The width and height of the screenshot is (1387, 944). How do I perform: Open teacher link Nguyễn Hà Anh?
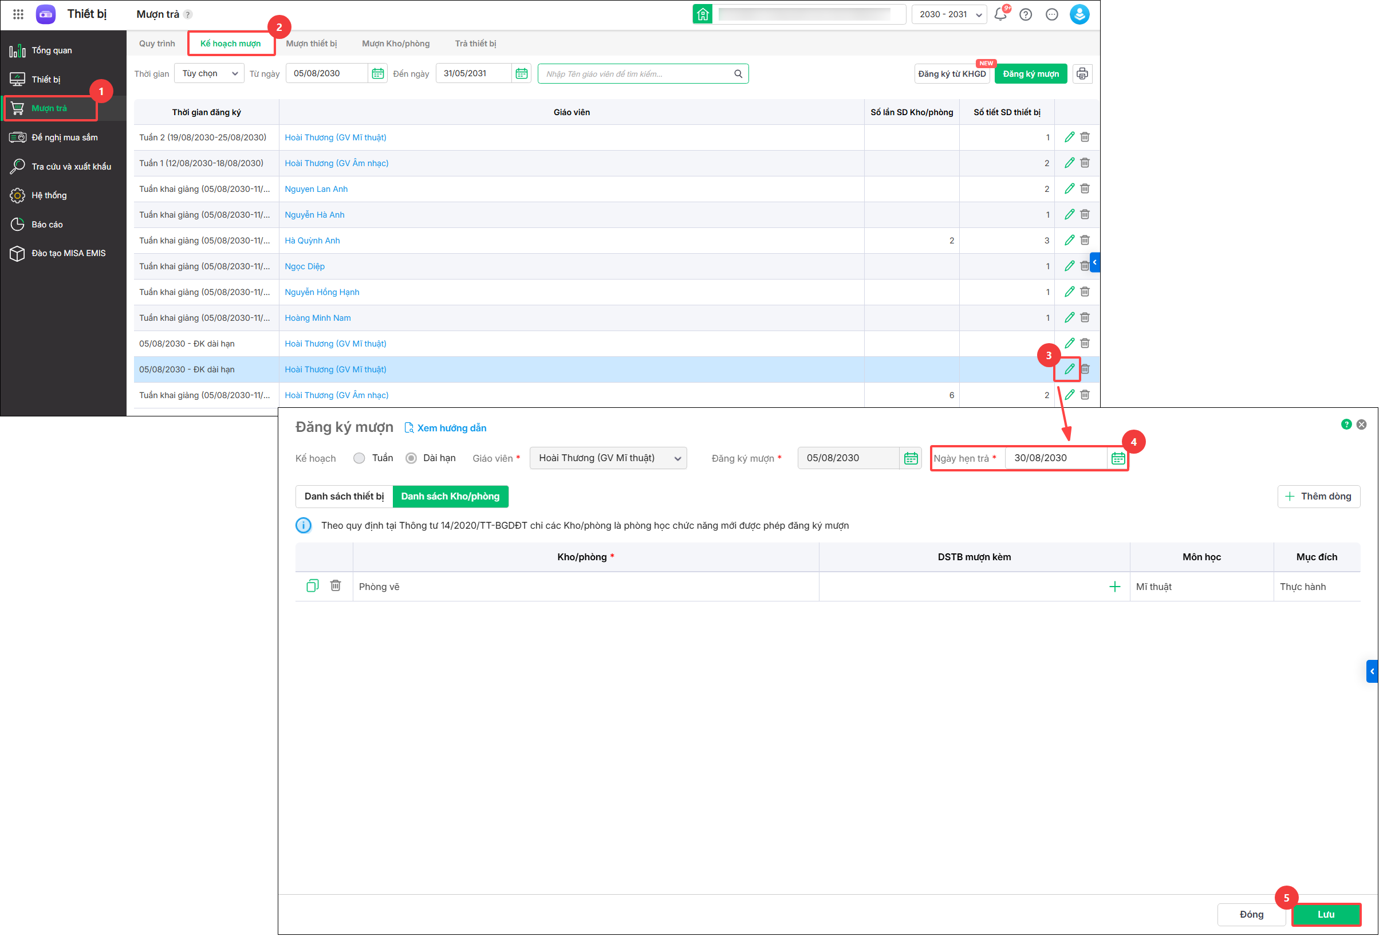(314, 214)
